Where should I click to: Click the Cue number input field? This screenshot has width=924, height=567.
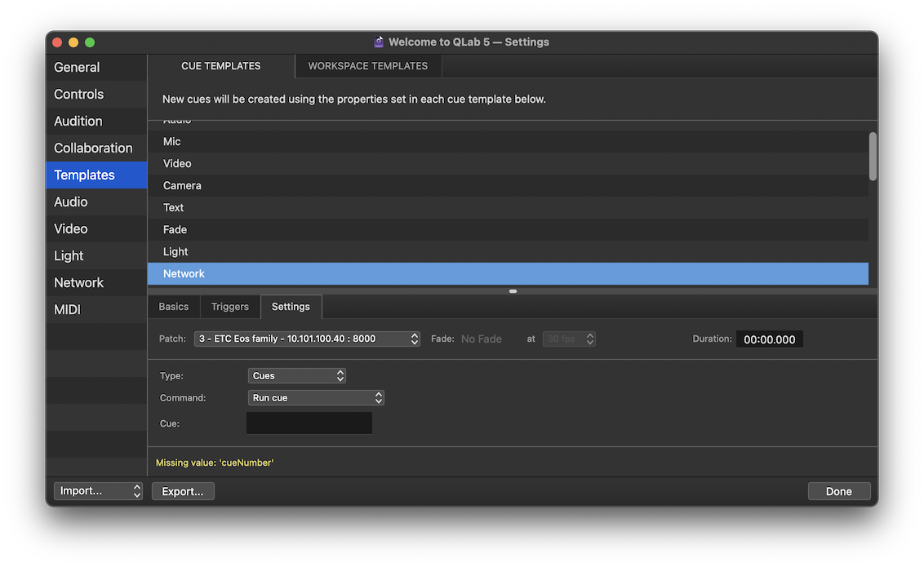coord(309,423)
